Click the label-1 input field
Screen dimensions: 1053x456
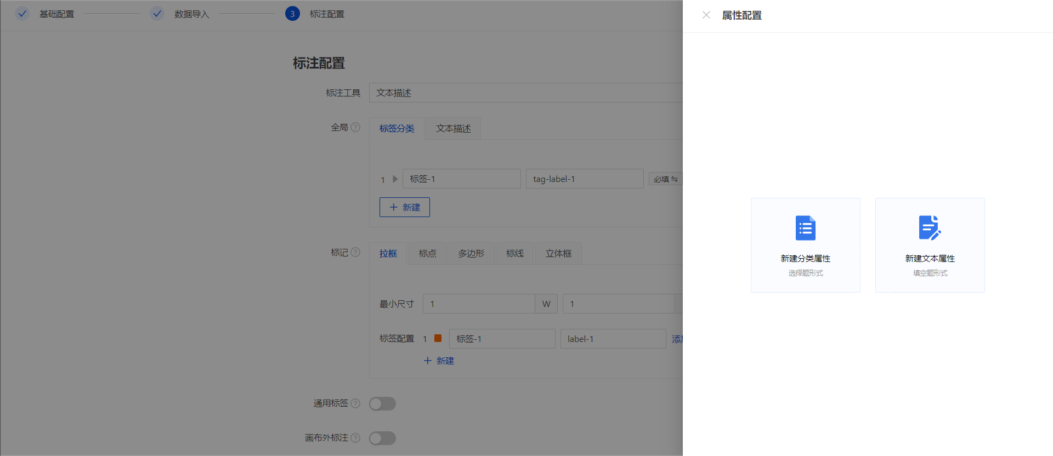click(x=613, y=339)
